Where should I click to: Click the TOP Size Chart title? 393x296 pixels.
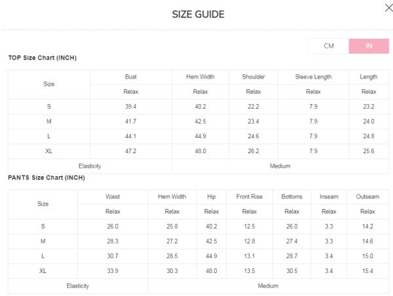[42, 58]
